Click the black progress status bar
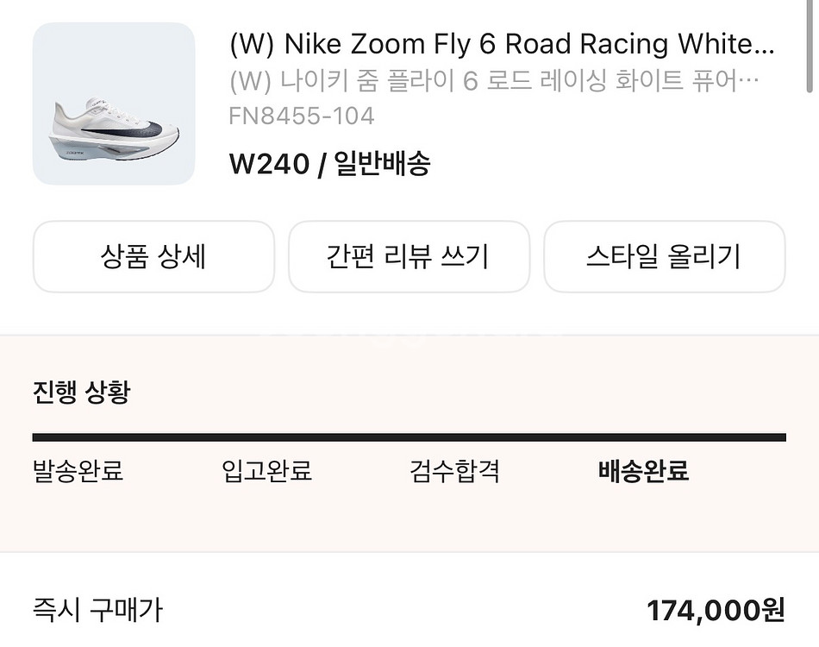The width and height of the screenshot is (819, 647). tap(409, 437)
